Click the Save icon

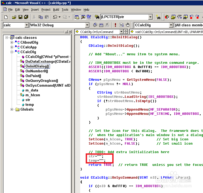(20, 17)
